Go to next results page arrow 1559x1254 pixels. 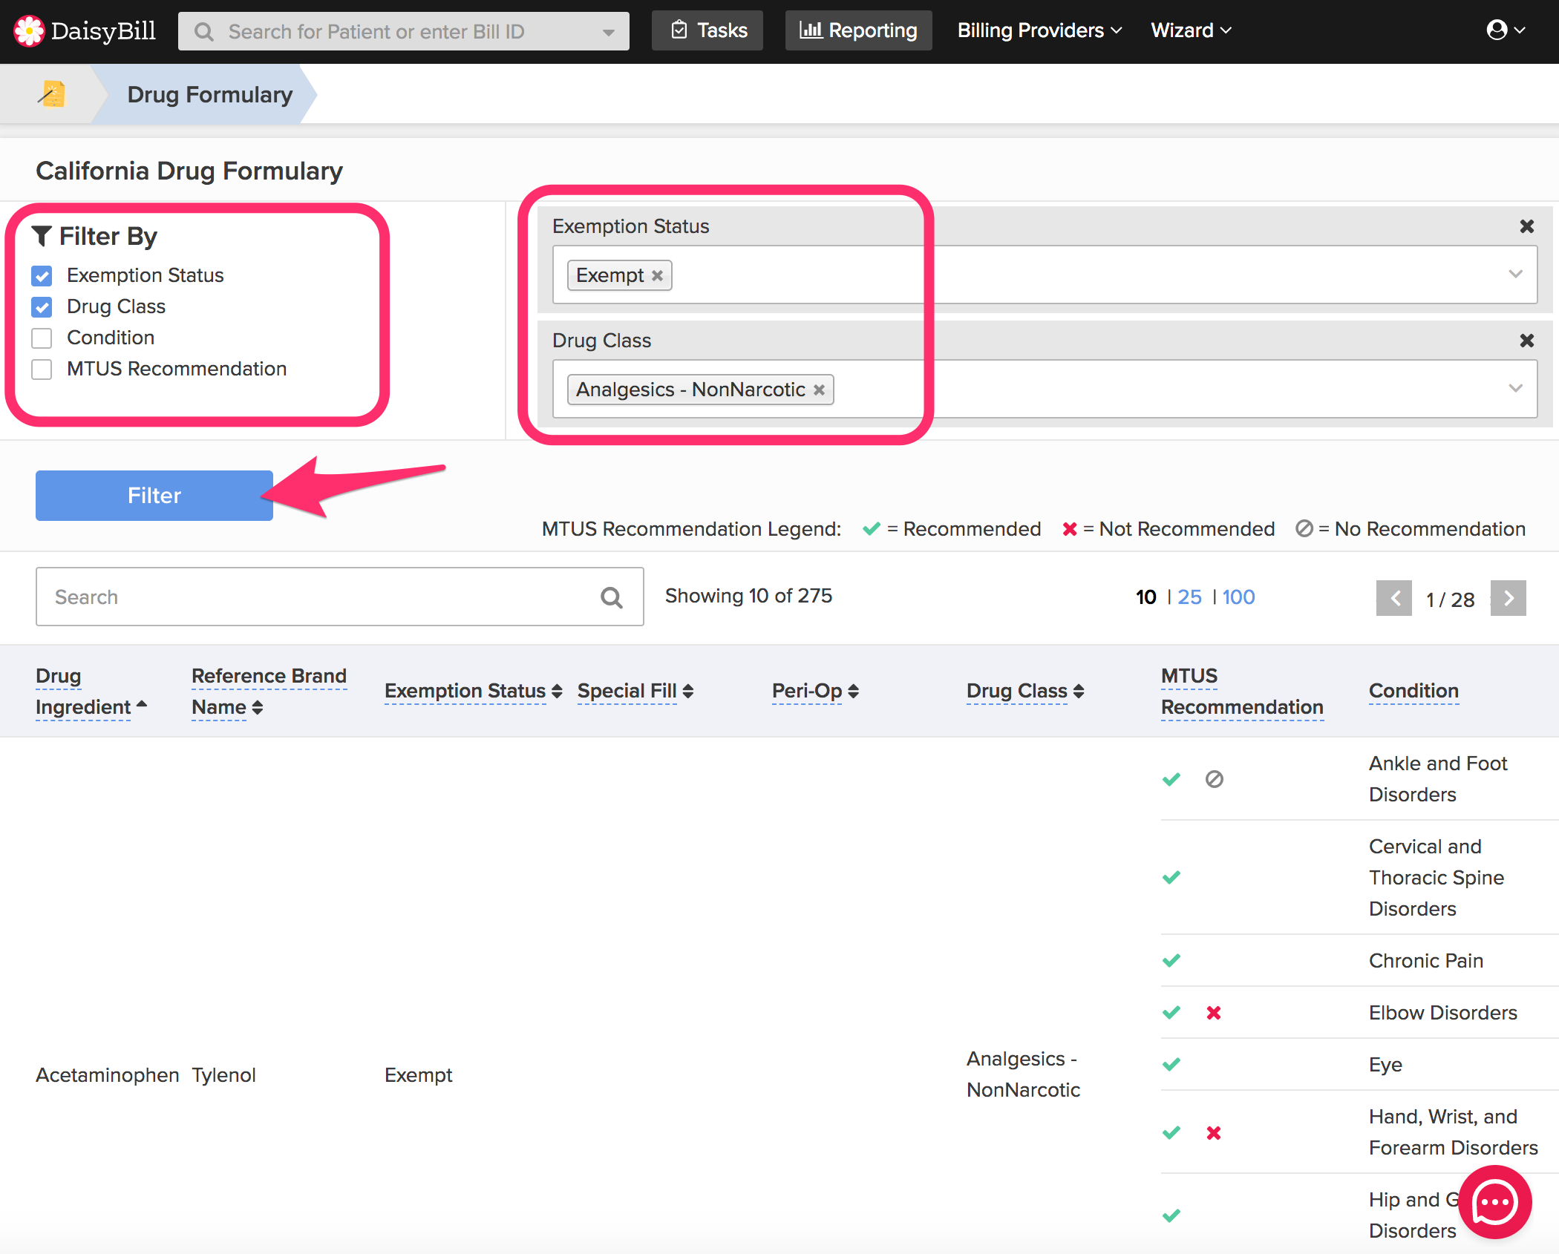tap(1509, 598)
